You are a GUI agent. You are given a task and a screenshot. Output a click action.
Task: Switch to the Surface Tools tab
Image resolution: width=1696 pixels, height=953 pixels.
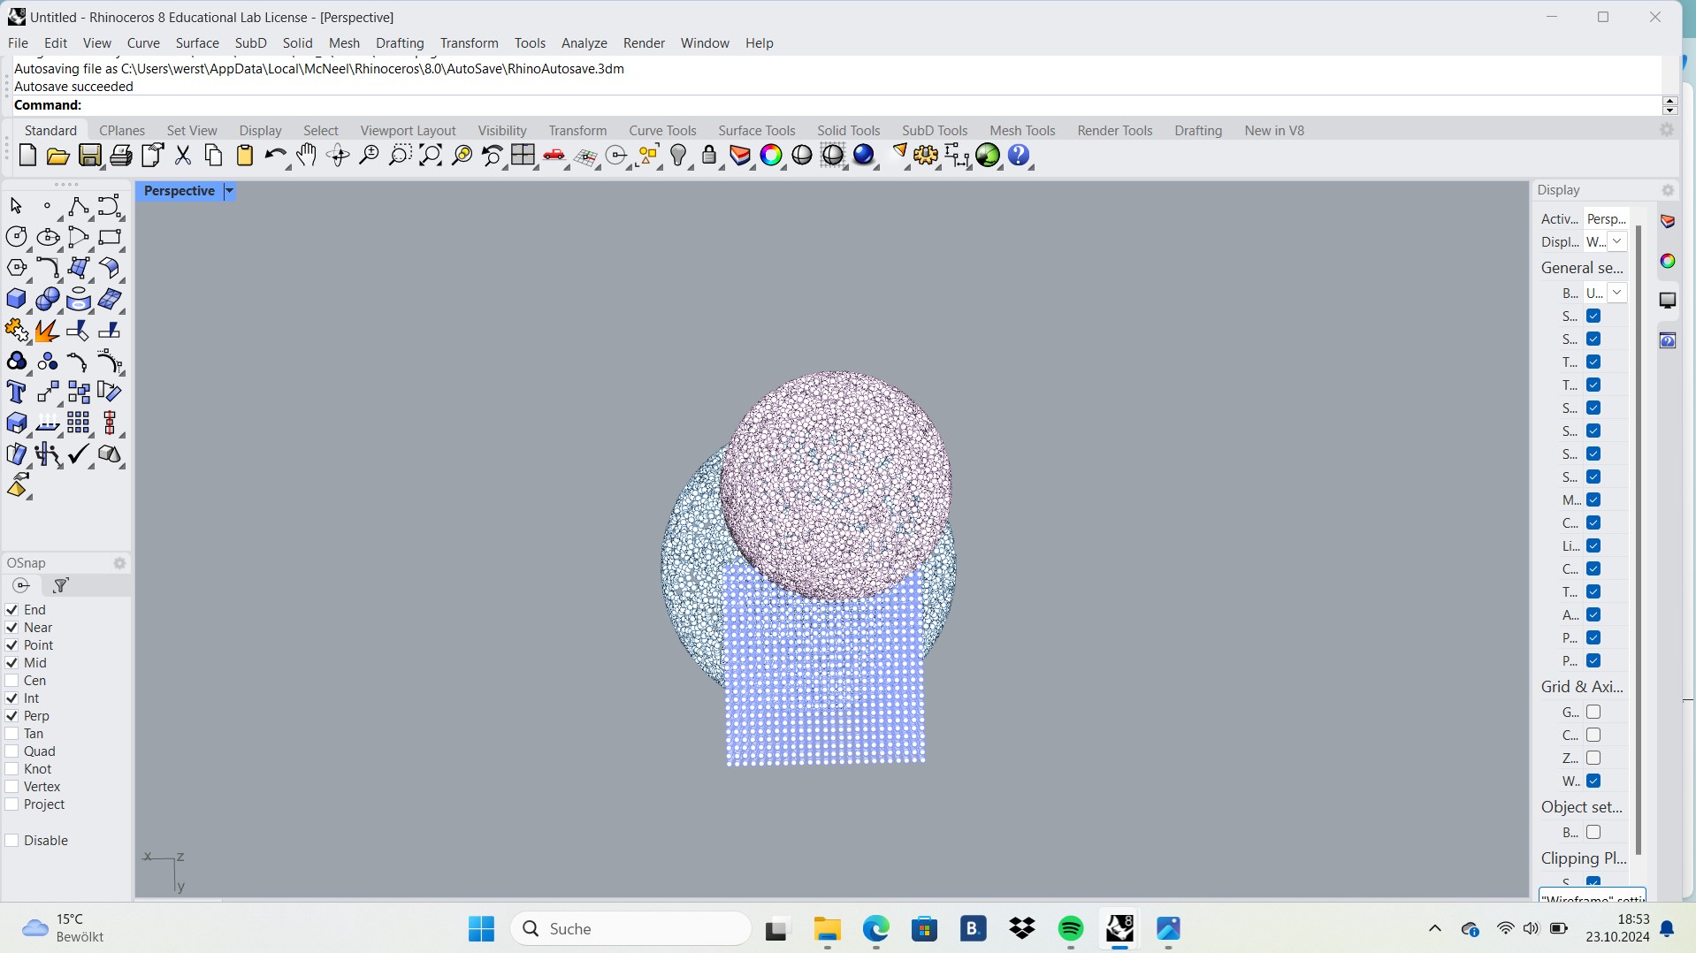757,130
